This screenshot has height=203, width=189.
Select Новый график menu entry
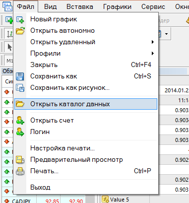(x=86, y=19)
